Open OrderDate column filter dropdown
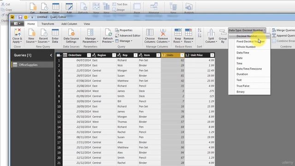The width and height of the screenshot is (295, 166). [x=89, y=55]
